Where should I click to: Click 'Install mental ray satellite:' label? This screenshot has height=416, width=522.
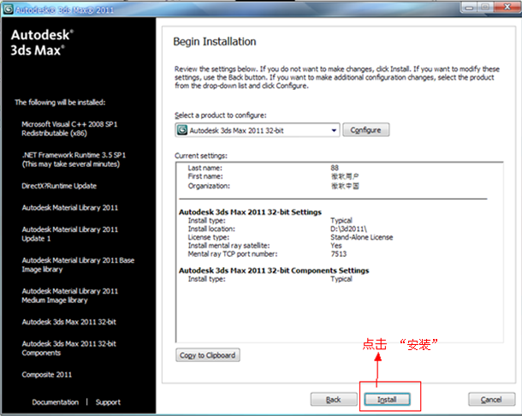pyautogui.click(x=229, y=246)
